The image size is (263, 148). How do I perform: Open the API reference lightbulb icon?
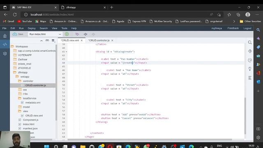pyautogui.click(x=250, y=69)
